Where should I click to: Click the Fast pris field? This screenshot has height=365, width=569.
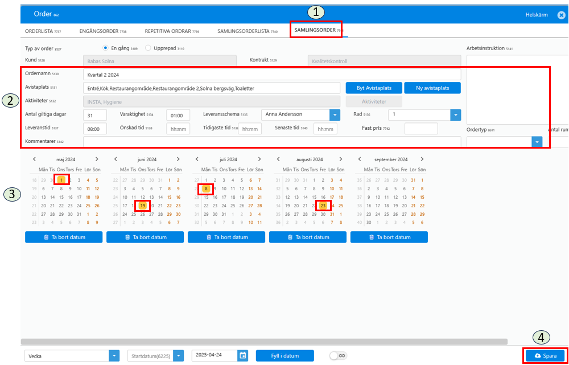[x=421, y=129]
